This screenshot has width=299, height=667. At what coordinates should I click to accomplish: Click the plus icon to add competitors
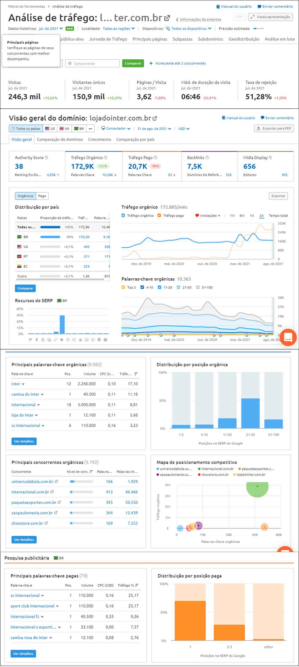coord(151,63)
